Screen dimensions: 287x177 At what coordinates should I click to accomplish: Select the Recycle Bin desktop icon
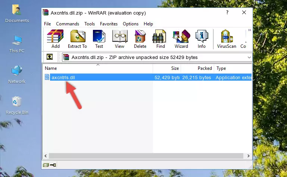17,106
